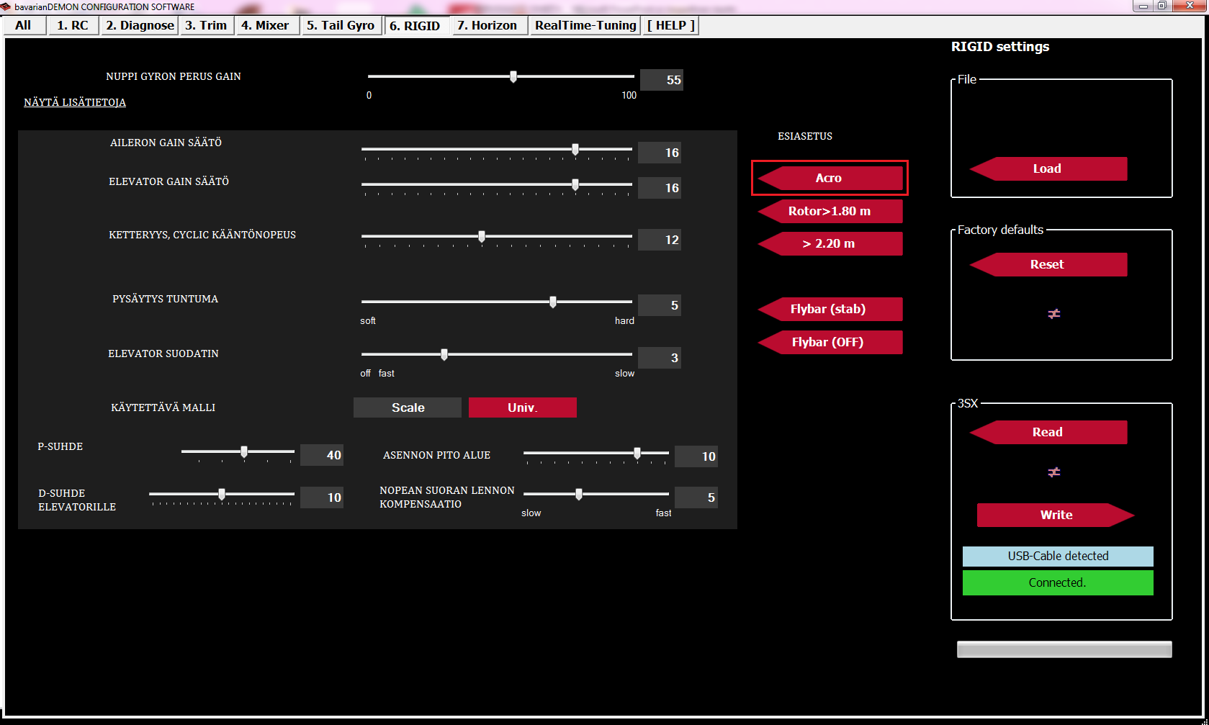Click the RIGID settings heading
The height and width of the screenshot is (725, 1209).
(1000, 47)
